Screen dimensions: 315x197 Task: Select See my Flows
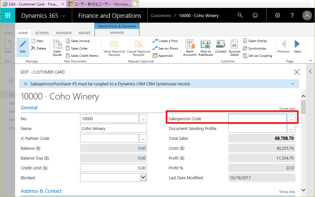click(x=165, y=48)
